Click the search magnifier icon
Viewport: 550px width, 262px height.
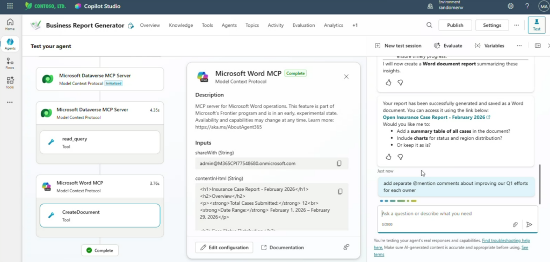point(429,25)
